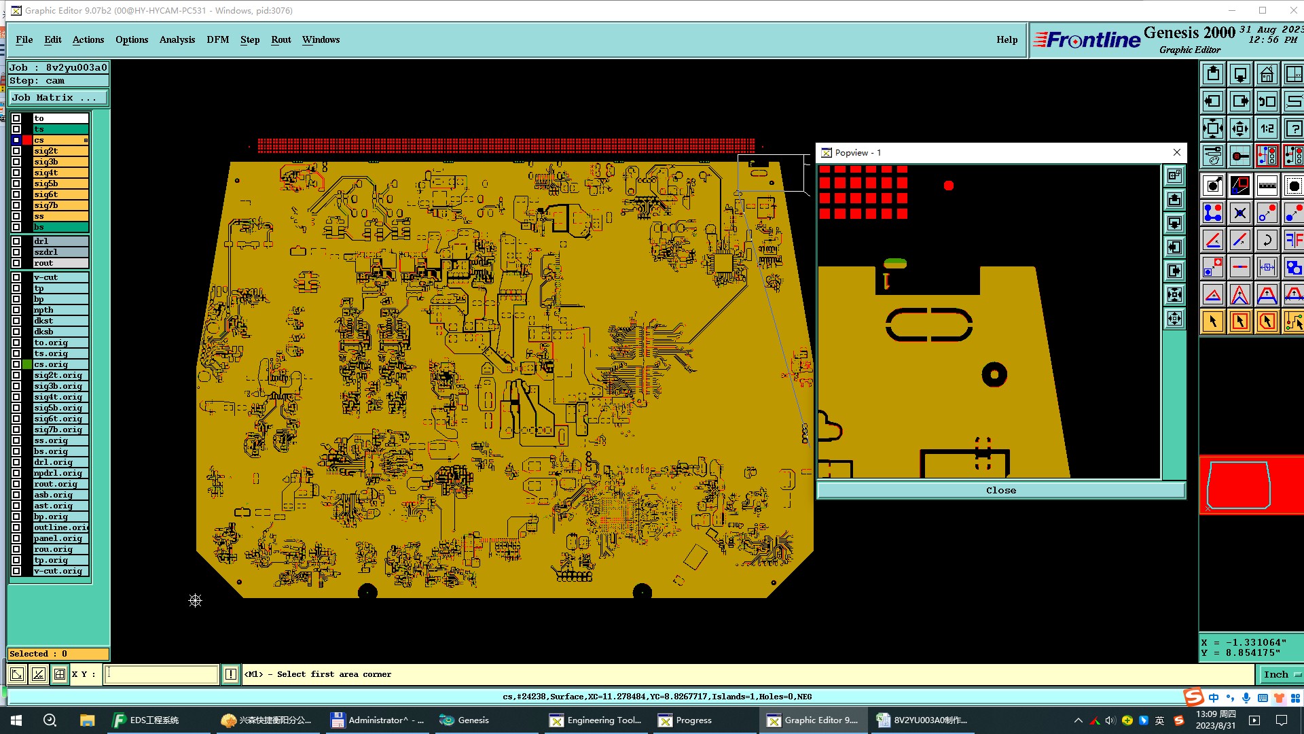This screenshot has height=734, width=1304.
Task: Open the DFM menu
Action: pos(217,39)
